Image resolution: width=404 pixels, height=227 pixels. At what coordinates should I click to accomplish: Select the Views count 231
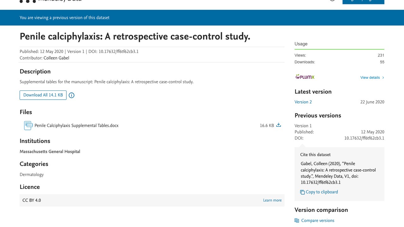(381, 55)
